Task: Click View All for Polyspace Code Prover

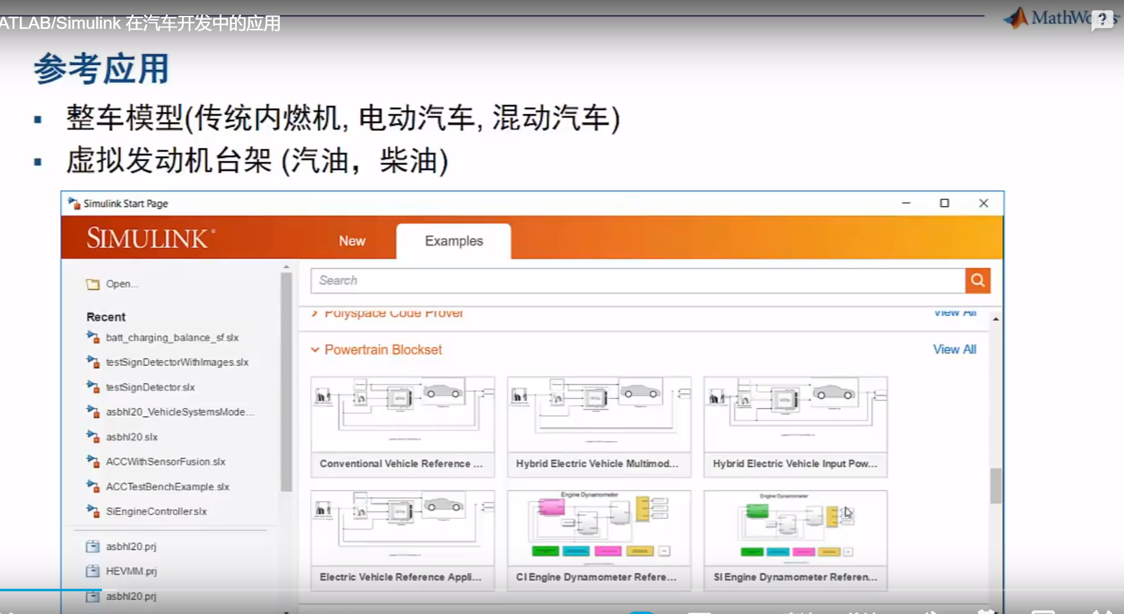Action: click(954, 312)
